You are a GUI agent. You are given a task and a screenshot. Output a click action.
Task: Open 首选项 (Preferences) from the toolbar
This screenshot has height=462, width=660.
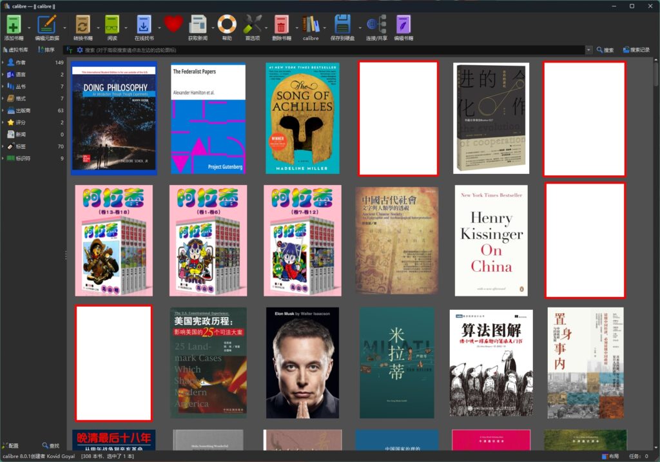[x=252, y=26]
